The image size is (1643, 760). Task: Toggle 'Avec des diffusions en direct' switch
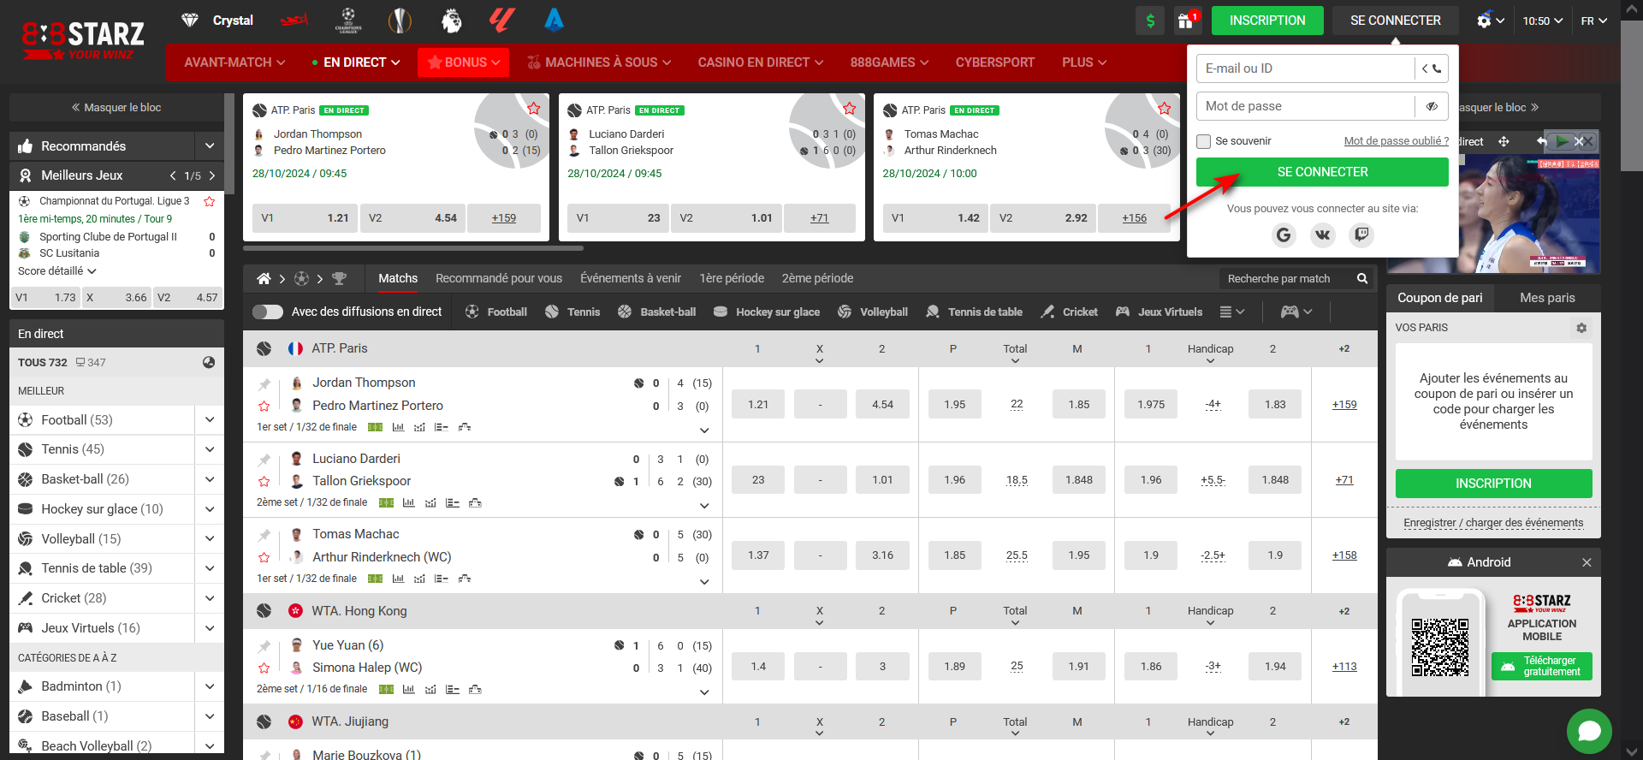(268, 312)
